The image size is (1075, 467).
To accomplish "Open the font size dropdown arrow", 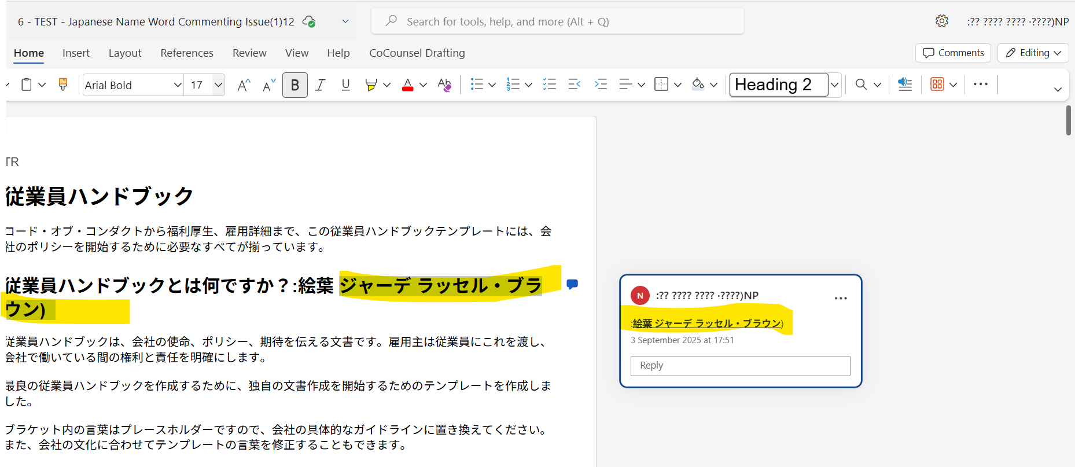I will [218, 85].
